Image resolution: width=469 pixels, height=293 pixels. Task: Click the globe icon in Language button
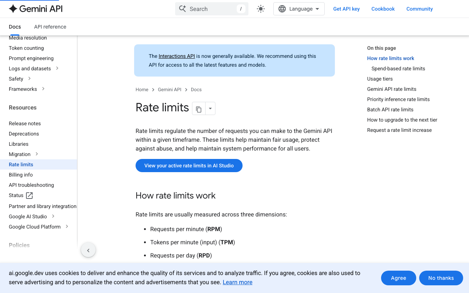click(282, 9)
